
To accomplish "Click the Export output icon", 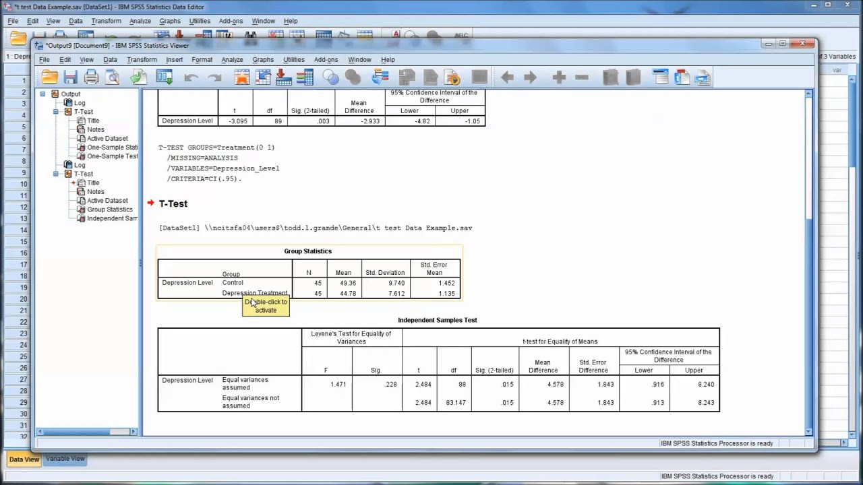I will (x=138, y=77).
